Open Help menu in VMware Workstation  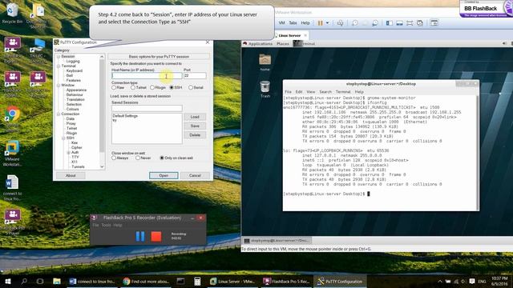(x=305, y=23)
